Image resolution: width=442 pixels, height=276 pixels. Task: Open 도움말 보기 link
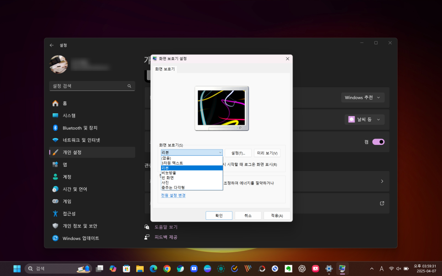166,227
